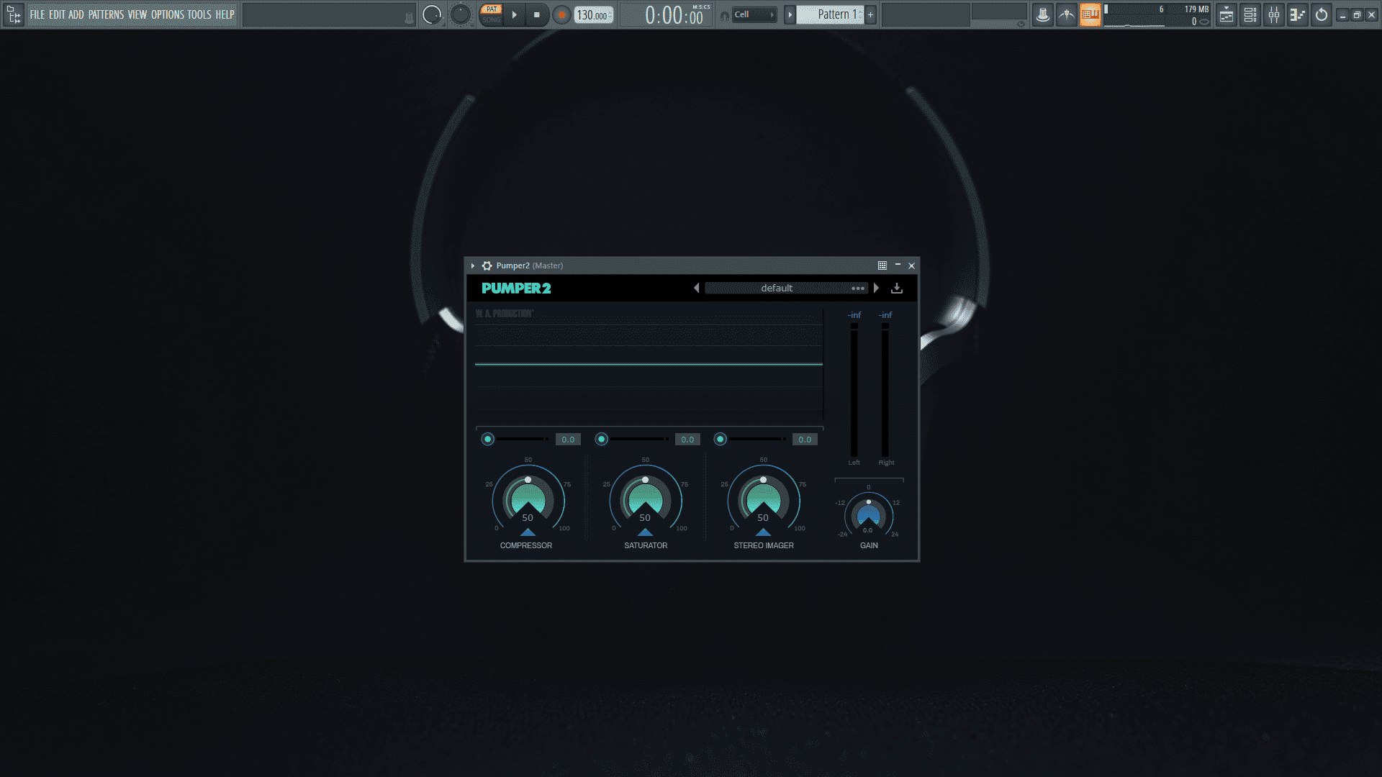Click the COMPRESSOR knob

[528, 500]
